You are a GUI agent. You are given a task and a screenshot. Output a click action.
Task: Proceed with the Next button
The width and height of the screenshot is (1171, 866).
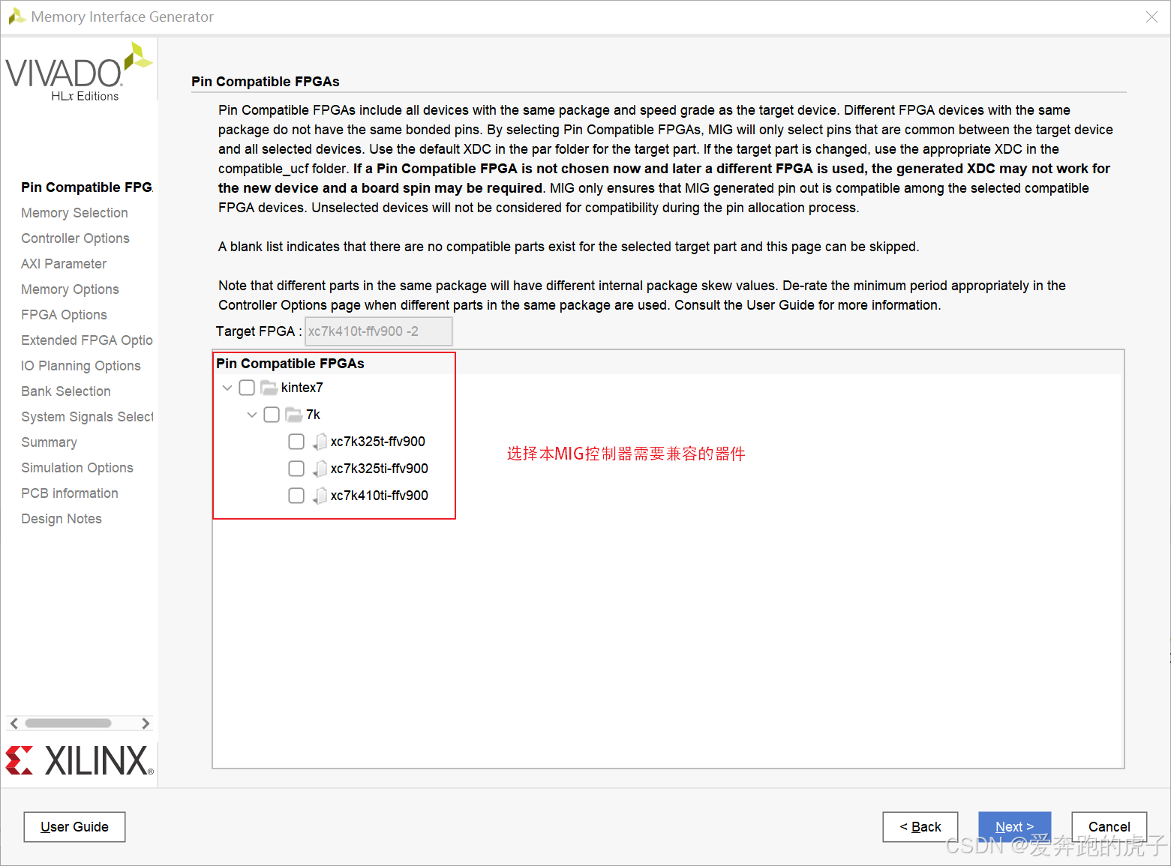1014,827
